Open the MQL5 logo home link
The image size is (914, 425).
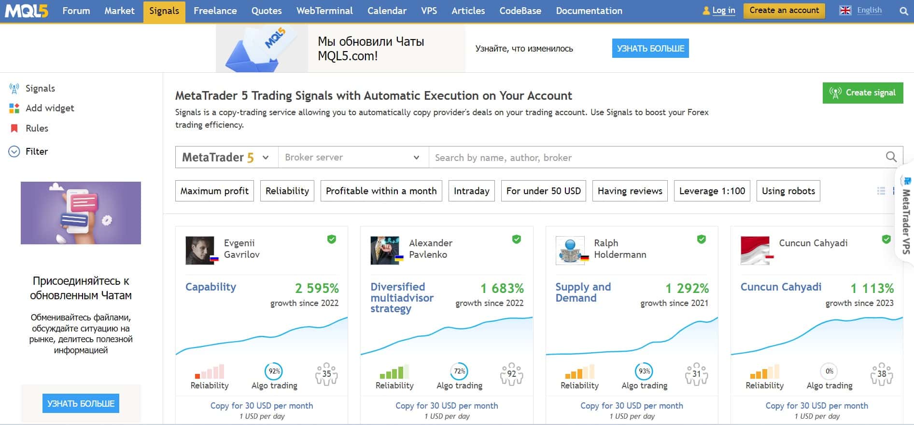click(27, 11)
